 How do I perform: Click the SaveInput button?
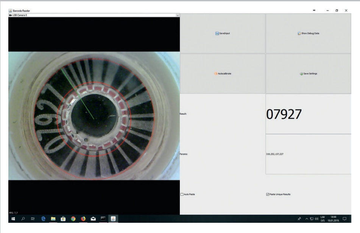pos(223,33)
